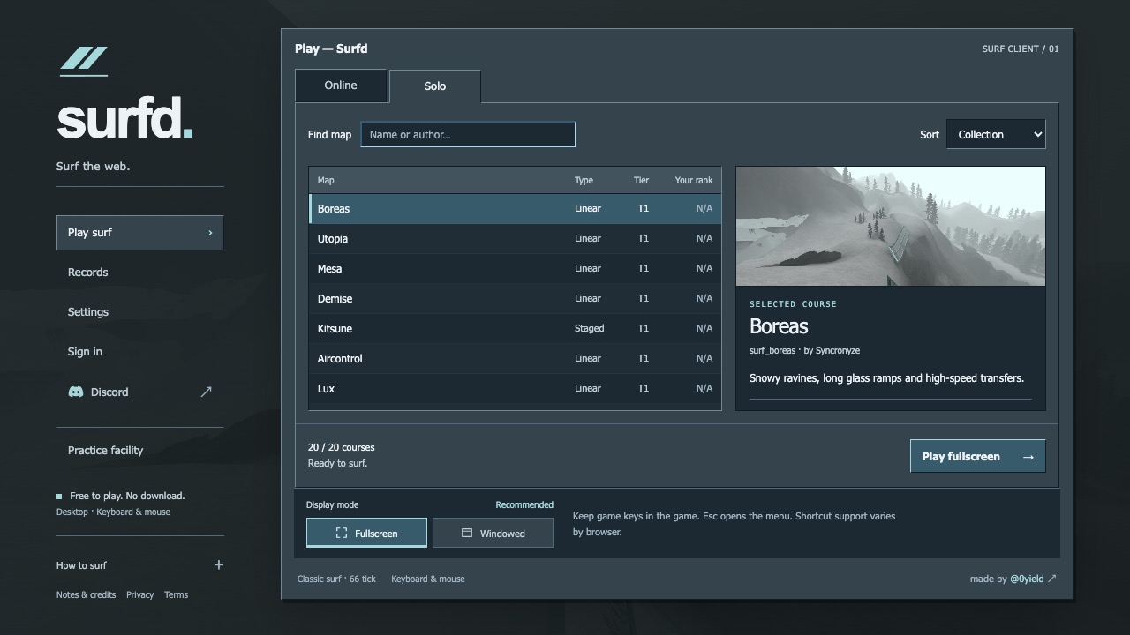Click the Staged type in Kitsune row
The height and width of the screenshot is (635, 1130).
tap(589, 328)
